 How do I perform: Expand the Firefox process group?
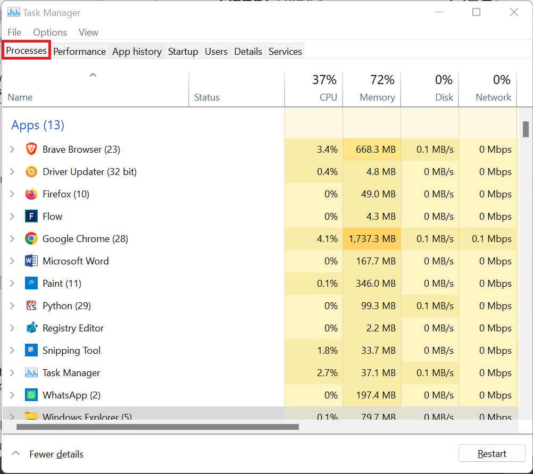pyautogui.click(x=12, y=194)
